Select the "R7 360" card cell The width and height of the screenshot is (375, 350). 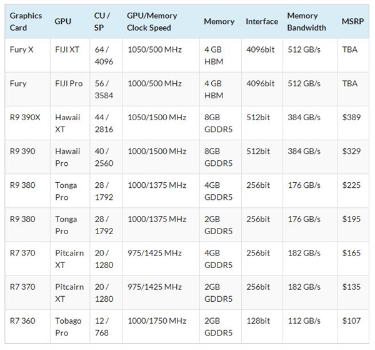coord(23,321)
